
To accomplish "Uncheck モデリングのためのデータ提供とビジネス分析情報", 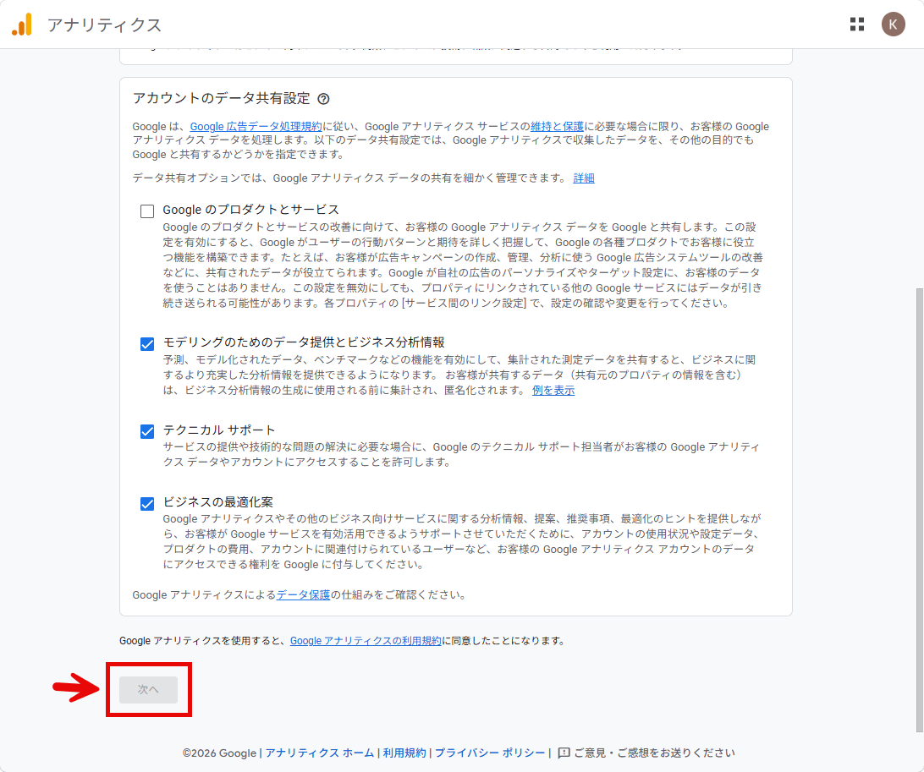I will [x=147, y=343].
